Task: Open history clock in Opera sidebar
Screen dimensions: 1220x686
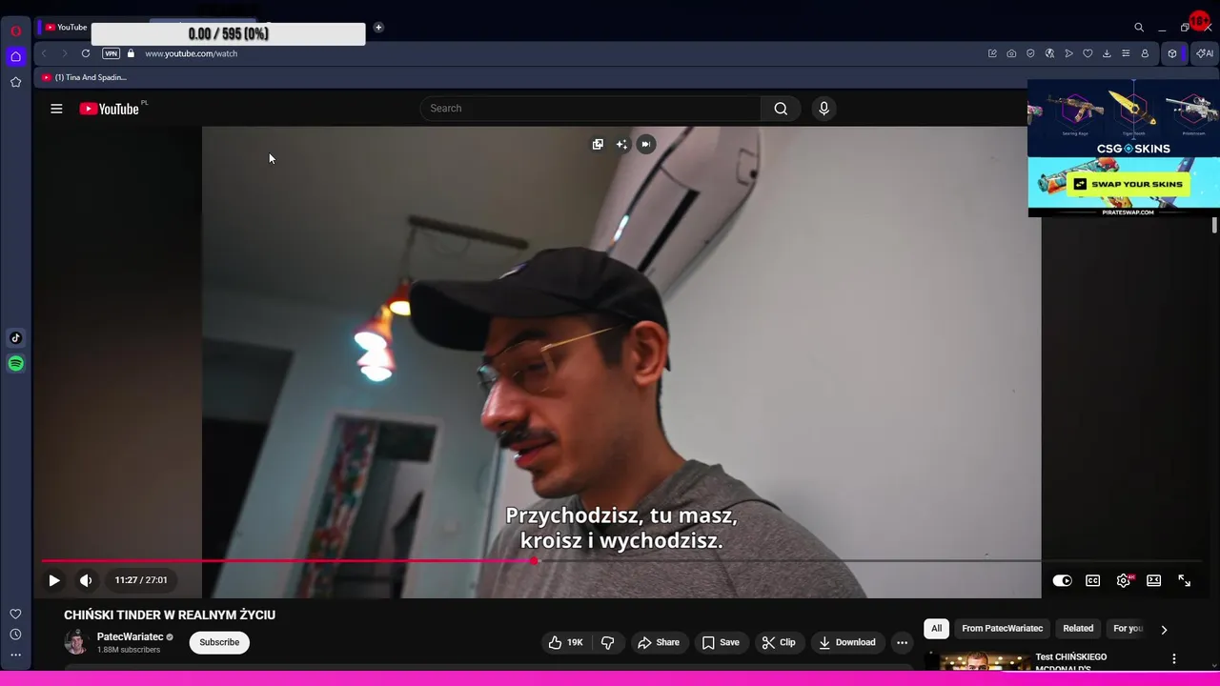Action: 16,635
